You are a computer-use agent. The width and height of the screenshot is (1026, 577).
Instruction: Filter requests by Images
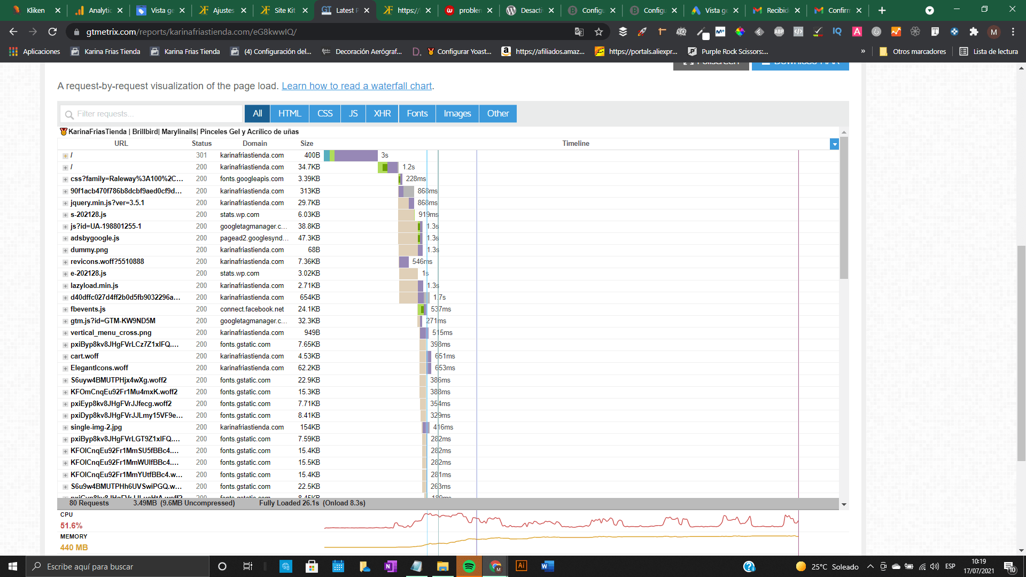[457, 113]
